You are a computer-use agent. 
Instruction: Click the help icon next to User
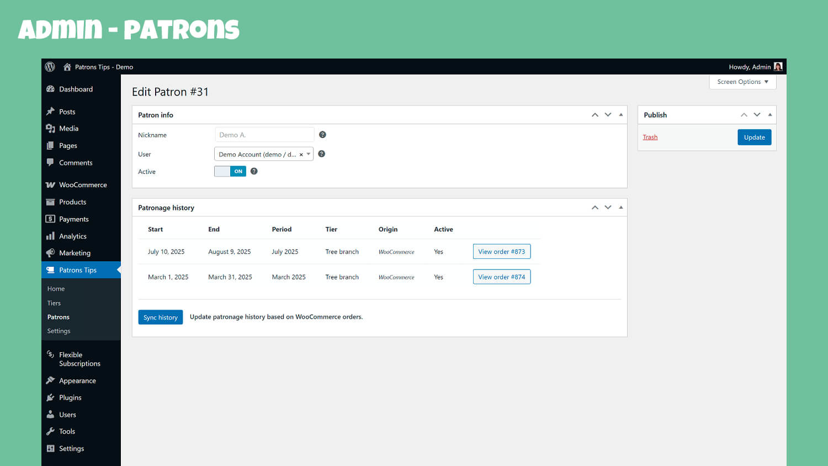(322, 154)
